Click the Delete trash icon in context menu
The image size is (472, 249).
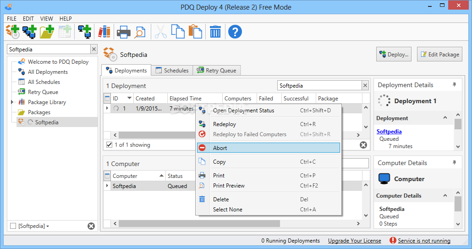click(x=202, y=199)
